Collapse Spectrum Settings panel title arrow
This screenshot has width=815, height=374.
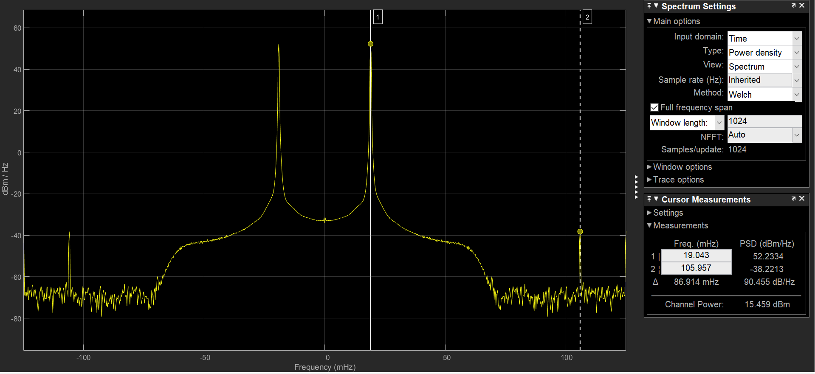click(656, 6)
